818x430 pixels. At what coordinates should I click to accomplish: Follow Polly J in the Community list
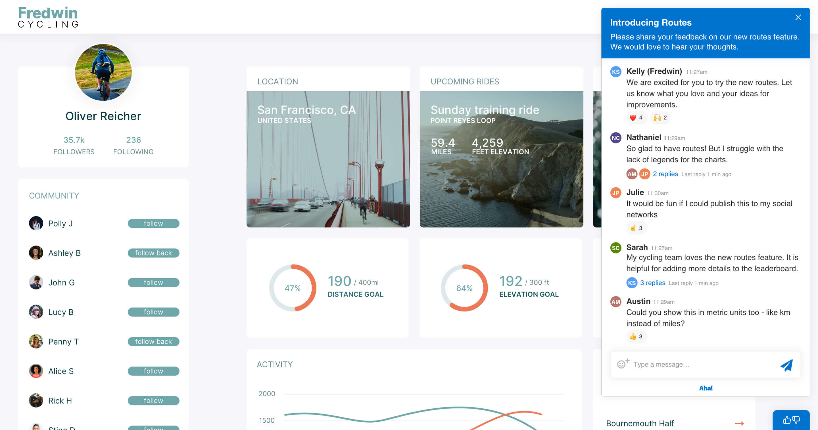click(x=153, y=223)
